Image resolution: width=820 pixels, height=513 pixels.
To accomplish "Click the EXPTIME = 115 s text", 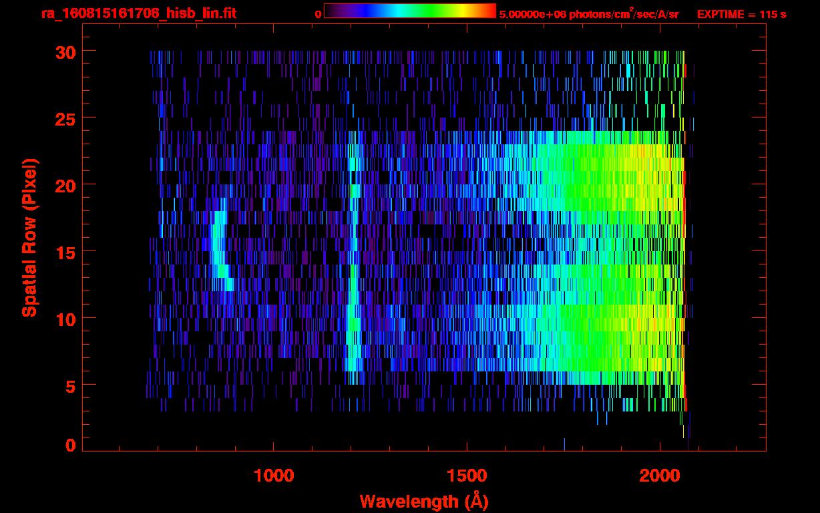I will 741,14.
